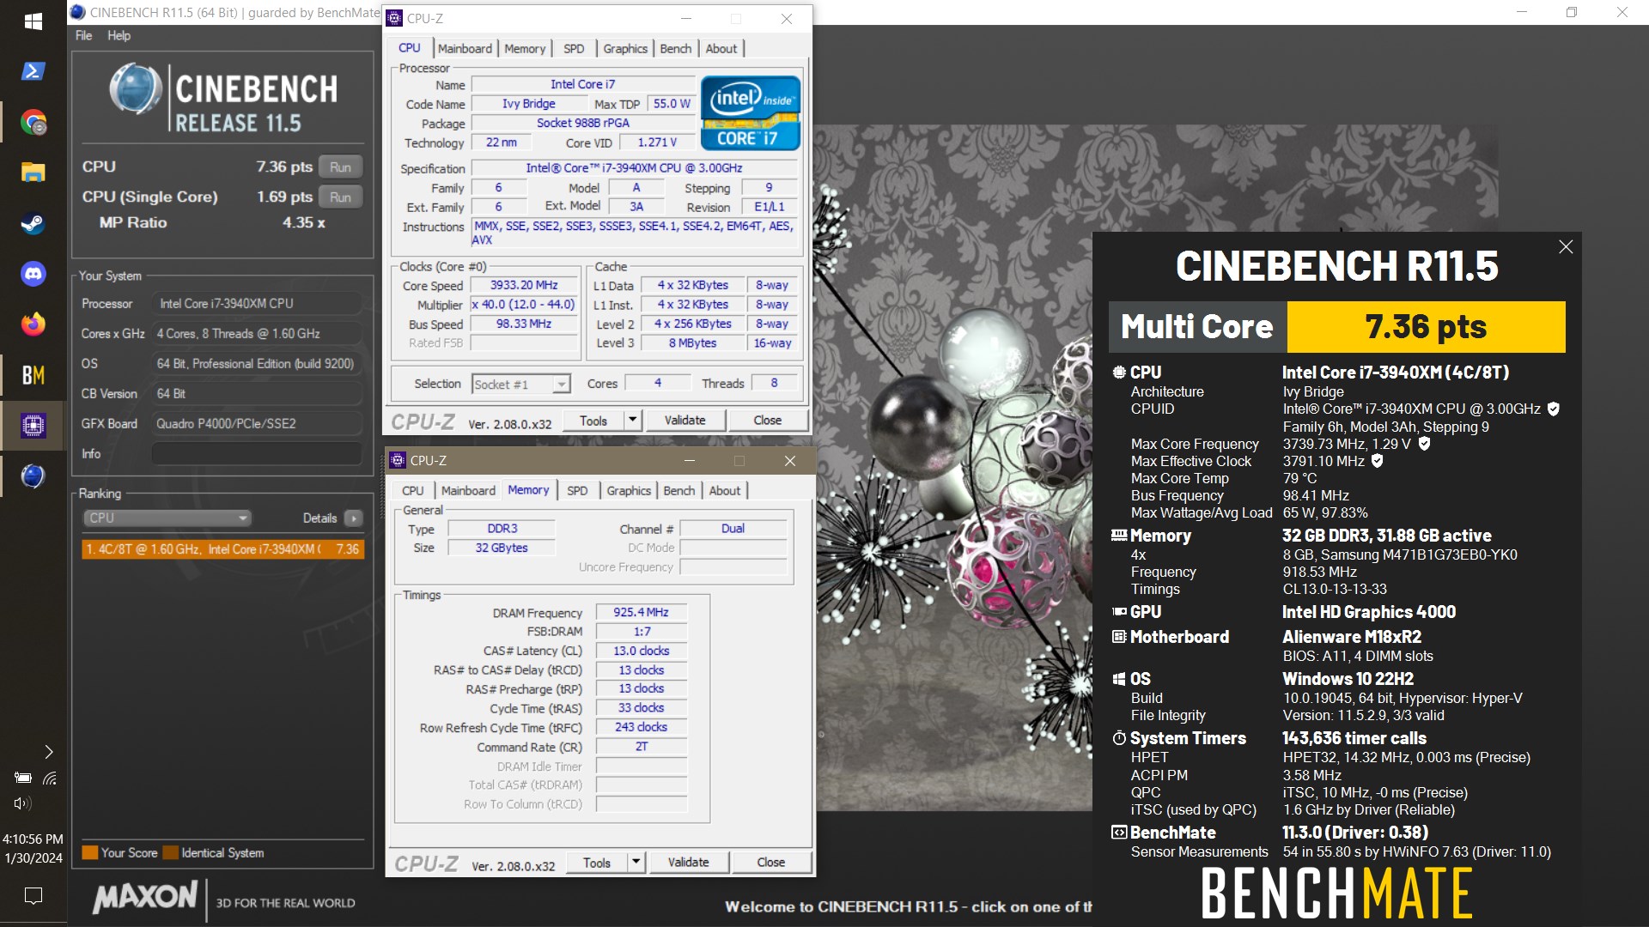Image resolution: width=1649 pixels, height=927 pixels.
Task: Click Validate in lower CPU-Z window
Action: coord(688,863)
